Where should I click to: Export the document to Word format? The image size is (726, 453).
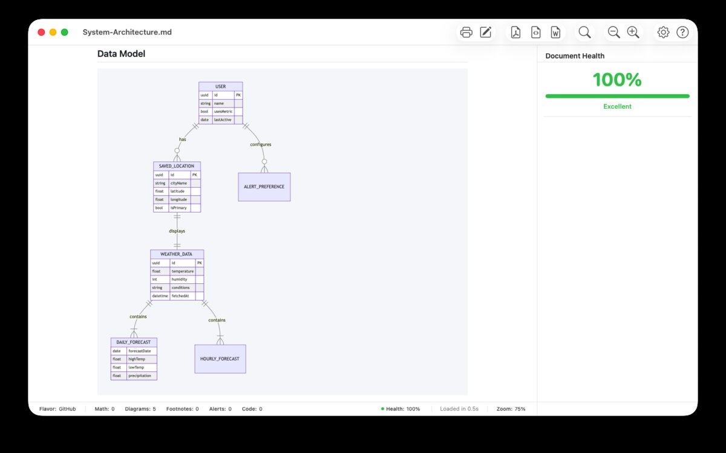(x=555, y=32)
